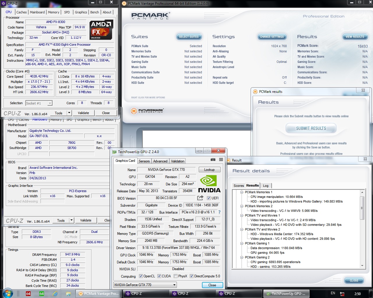Click the PCMark Vantage logo
The width and height of the screenshot is (373, 298).
[151, 16]
